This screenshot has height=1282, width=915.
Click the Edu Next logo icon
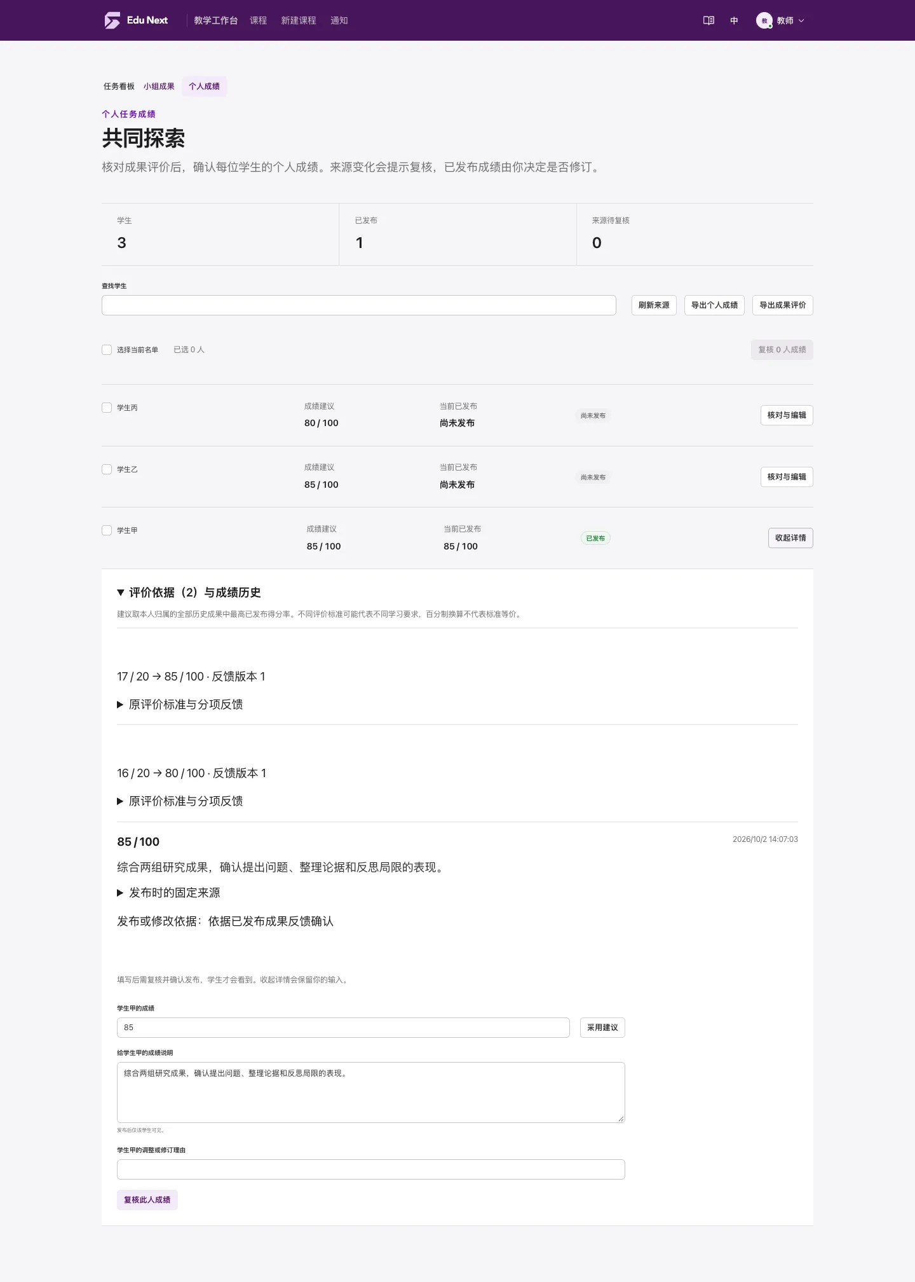tap(112, 20)
